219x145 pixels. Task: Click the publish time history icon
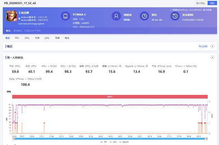pyautogui.click(x=175, y=16)
